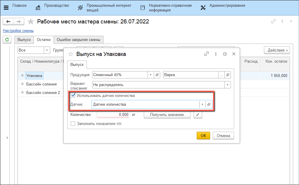Open dialog's three-dot more menu
299x185 pixels.
point(216,54)
